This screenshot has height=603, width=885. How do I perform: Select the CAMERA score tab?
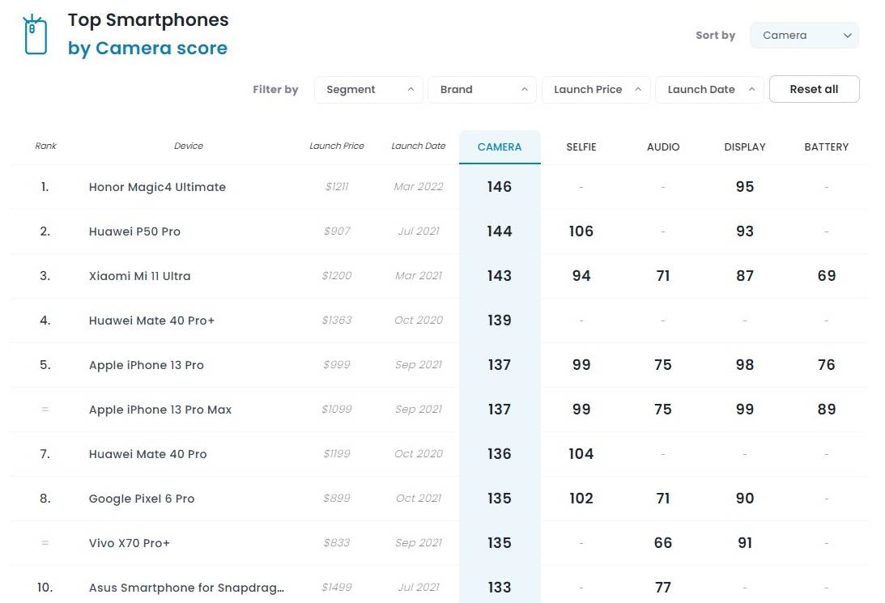500,147
